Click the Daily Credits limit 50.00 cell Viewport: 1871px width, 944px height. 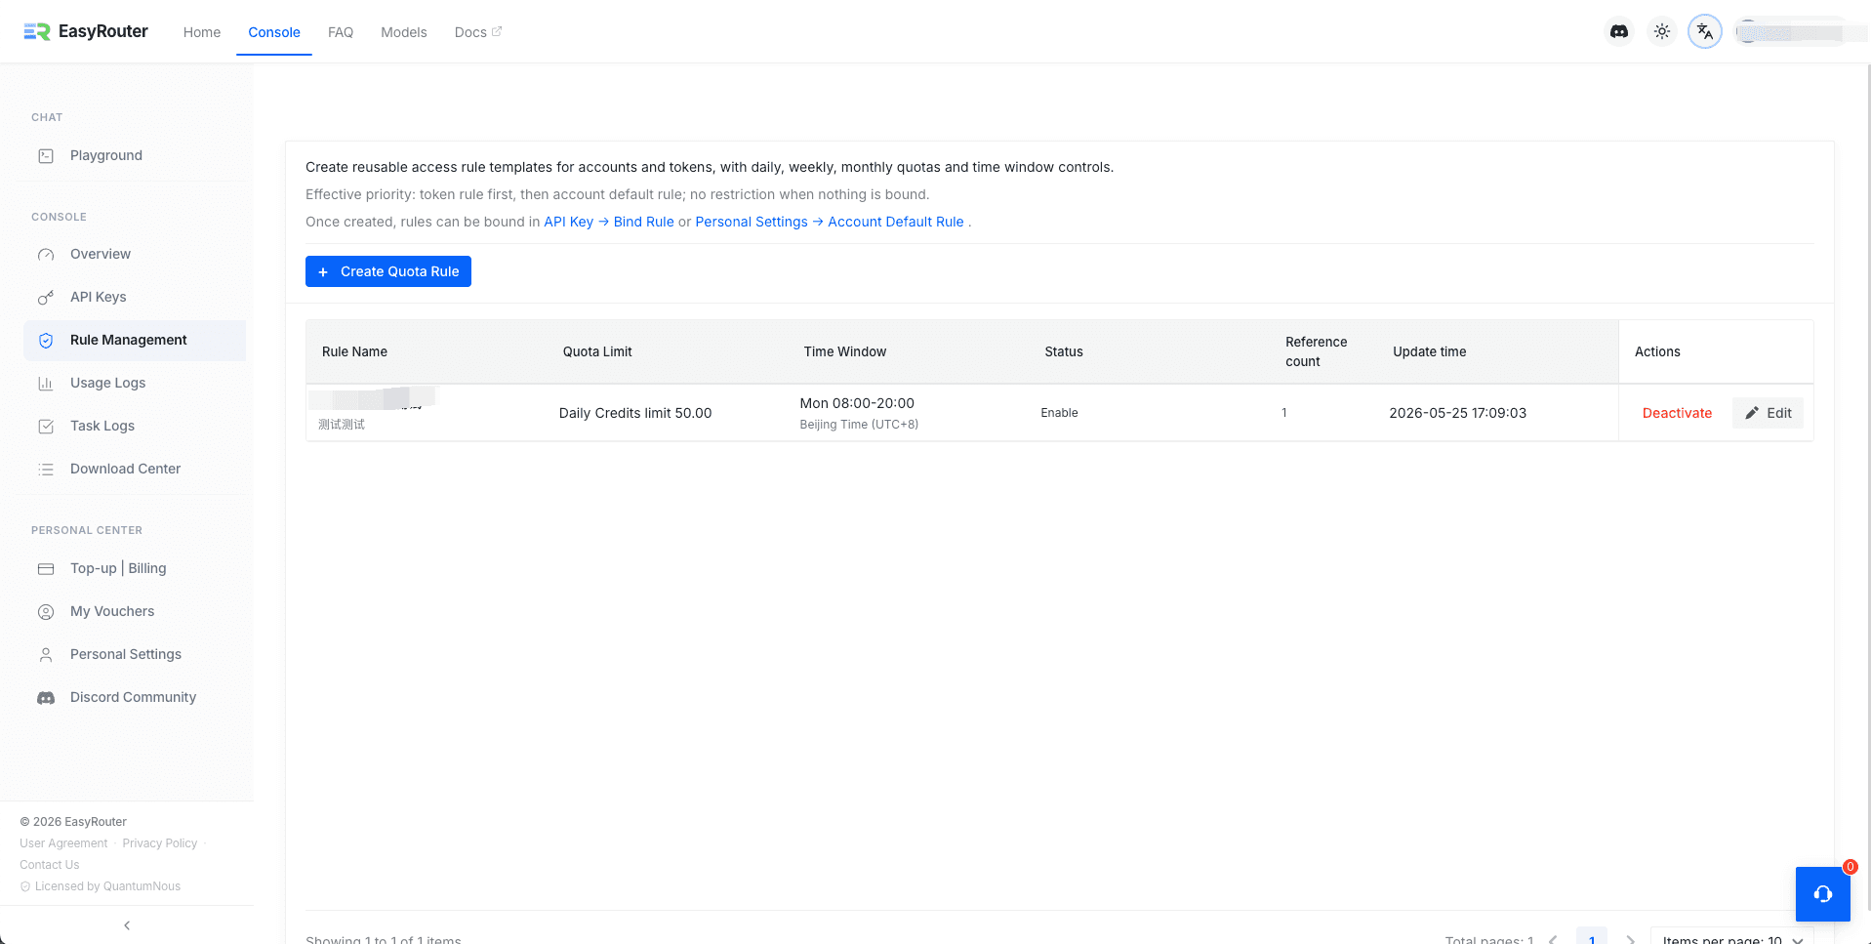[635, 413]
